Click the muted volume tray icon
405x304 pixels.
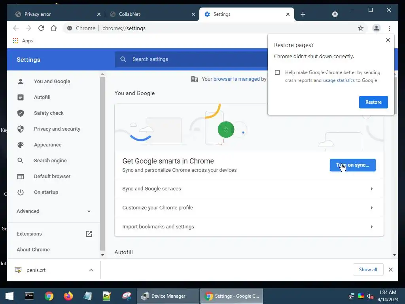click(370, 296)
